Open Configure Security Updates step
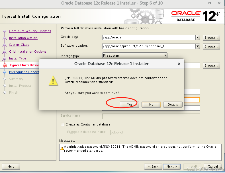The height and width of the screenshot is (173, 225). 30,31
